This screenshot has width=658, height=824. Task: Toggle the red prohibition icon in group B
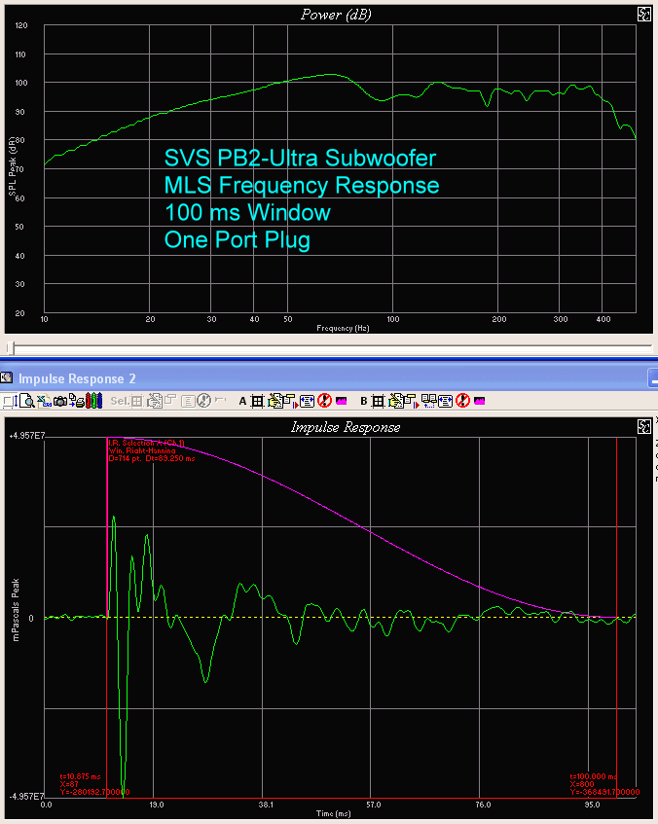[x=462, y=400]
